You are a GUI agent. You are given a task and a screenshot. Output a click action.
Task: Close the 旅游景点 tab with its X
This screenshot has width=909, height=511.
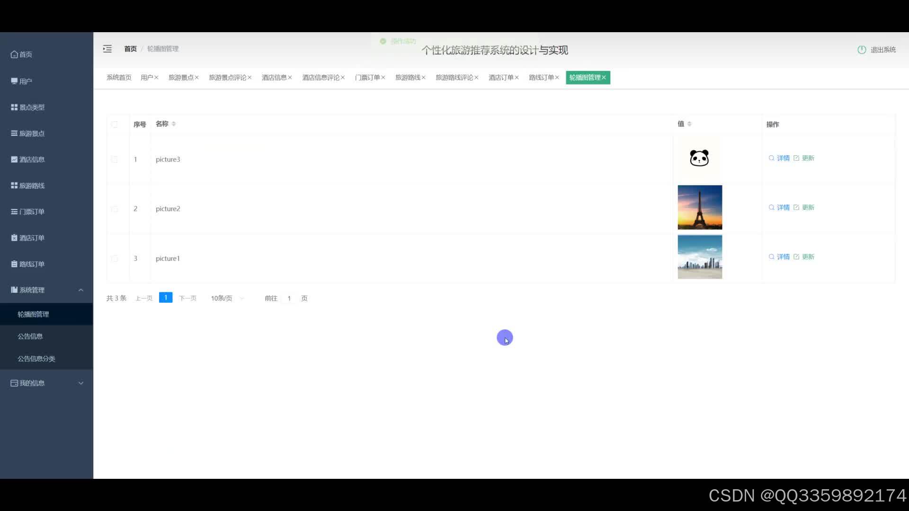click(x=196, y=78)
